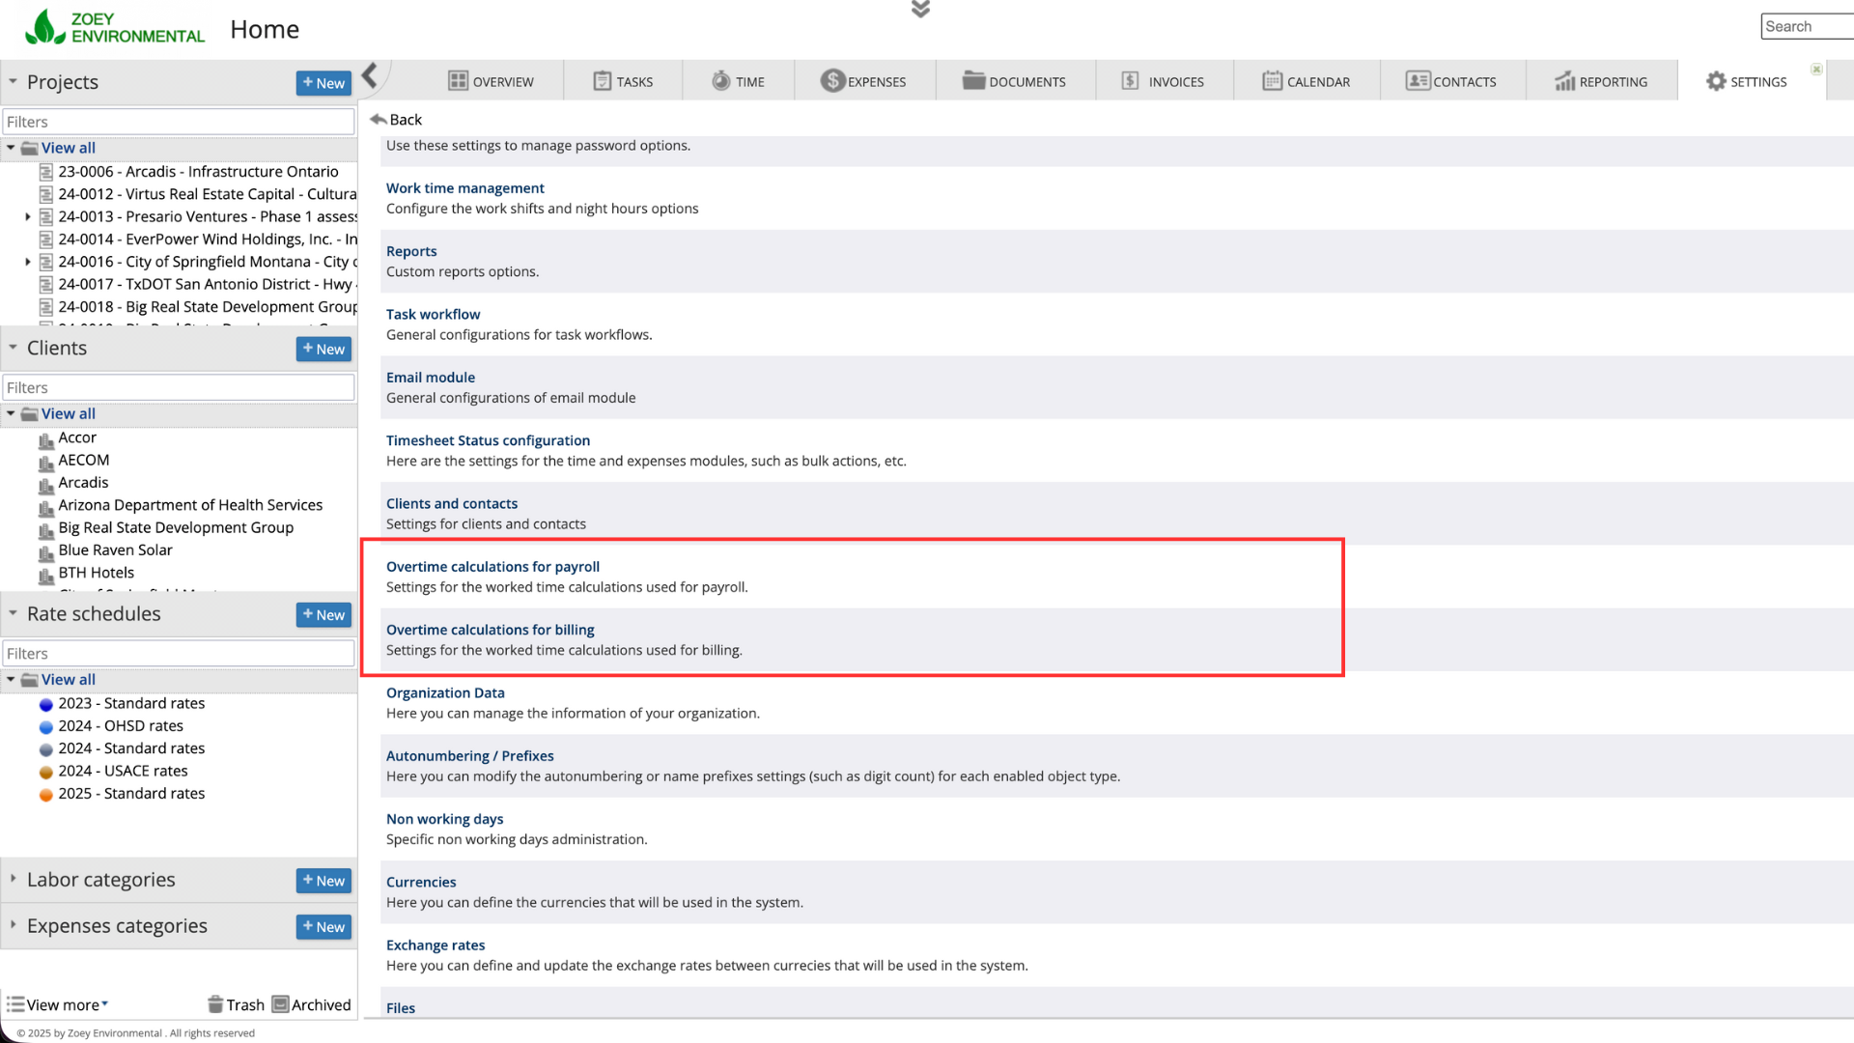Screen dimensions: 1854x1043
Task: Expand project 24-0013 Presario Ventures
Action: click(x=28, y=217)
